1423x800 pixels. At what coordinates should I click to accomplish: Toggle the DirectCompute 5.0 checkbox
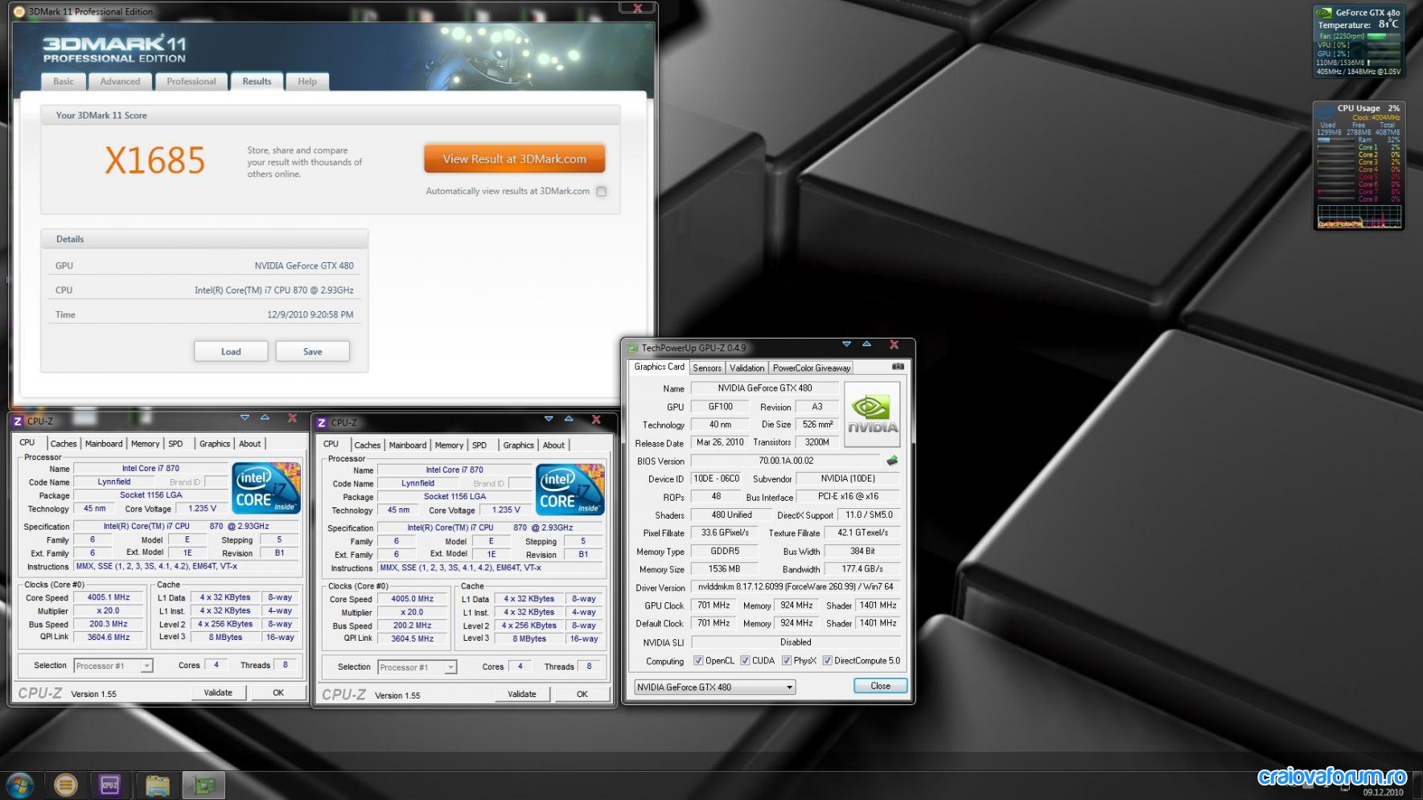[827, 661]
